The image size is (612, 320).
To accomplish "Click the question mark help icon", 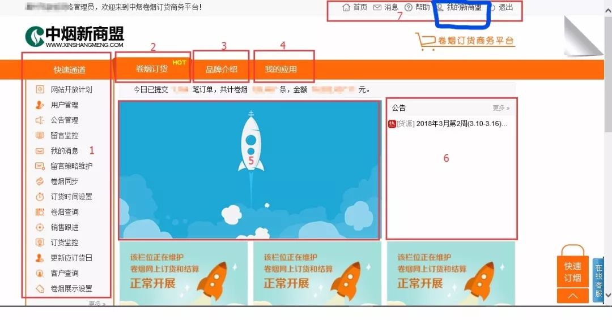I will click(x=408, y=7).
